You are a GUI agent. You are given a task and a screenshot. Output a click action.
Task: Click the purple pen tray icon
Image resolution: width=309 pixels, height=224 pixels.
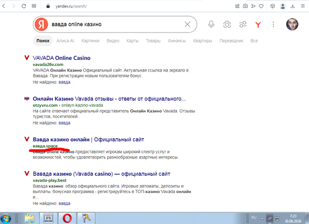[269, 218]
